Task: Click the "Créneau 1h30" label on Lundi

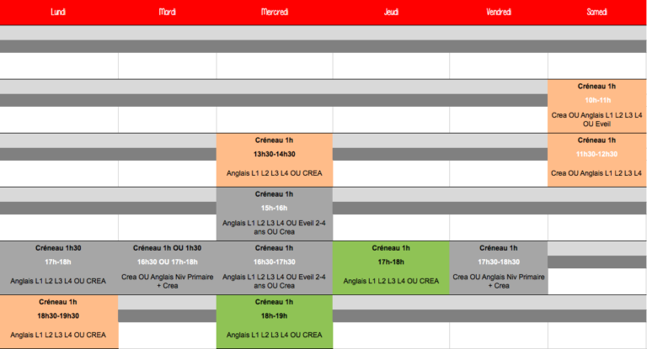Action: pyautogui.click(x=58, y=248)
